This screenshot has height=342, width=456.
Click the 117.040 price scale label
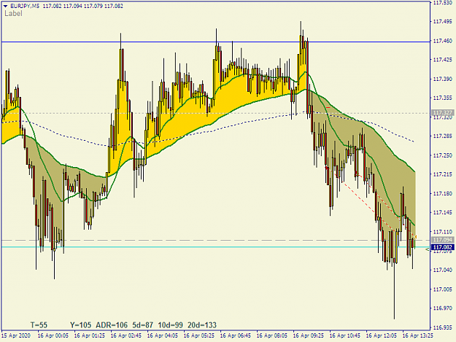(443, 270)
